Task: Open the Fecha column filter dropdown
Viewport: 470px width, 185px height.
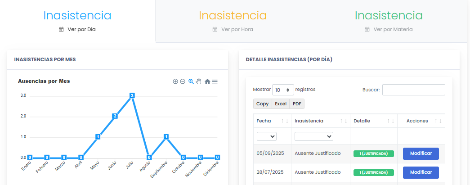Action: click(x=266, y=136)
